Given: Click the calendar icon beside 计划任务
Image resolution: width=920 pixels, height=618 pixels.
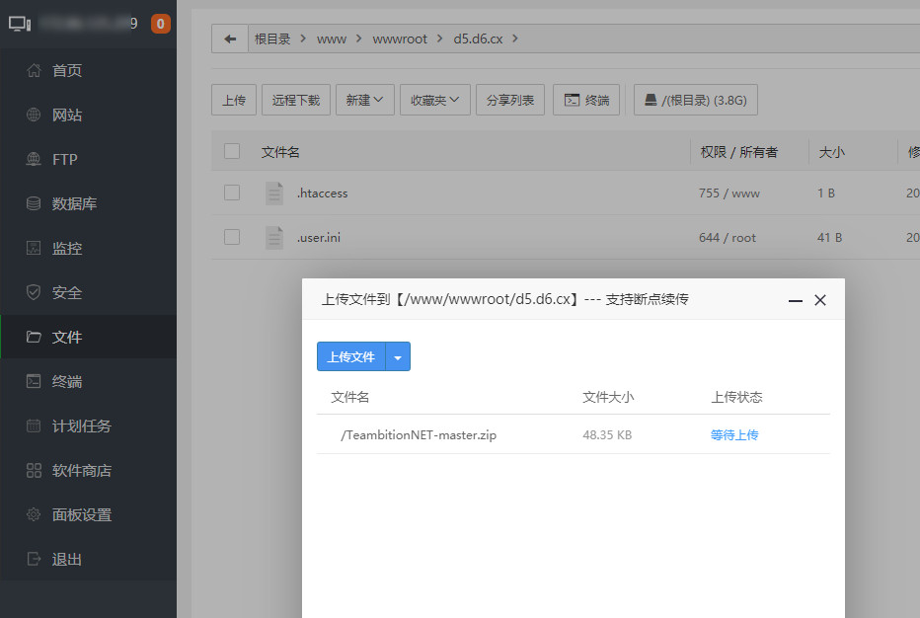Looking at the screenshot, I should tap(34, 425).
